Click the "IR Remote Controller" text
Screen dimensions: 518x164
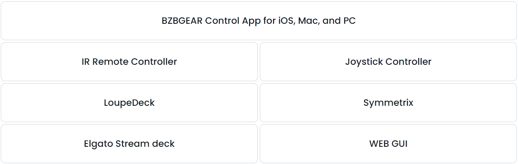pos(129,61)
